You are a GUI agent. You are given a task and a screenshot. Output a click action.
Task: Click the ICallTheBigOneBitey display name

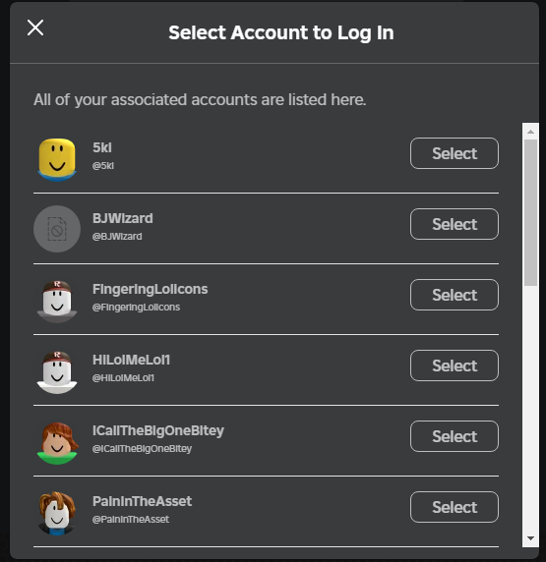tap(158, 430)
